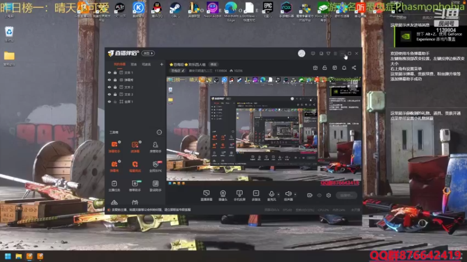
Task: Open the PK tool in the toolbox
Action: click(155, 167)
